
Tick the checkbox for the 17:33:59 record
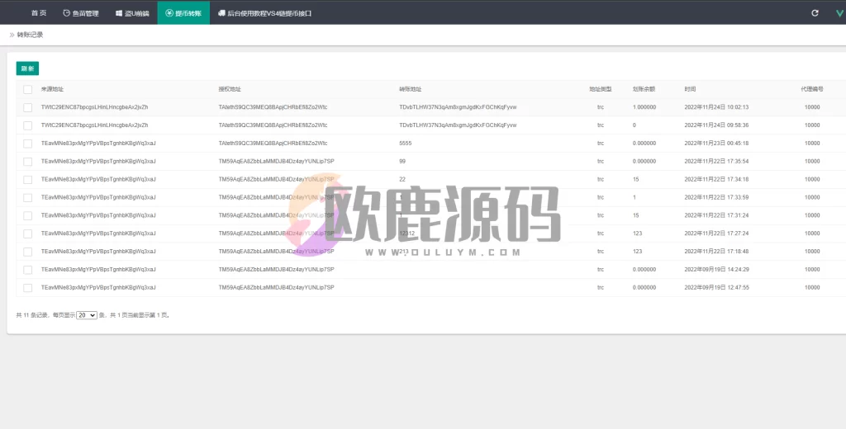click(27, 198)
